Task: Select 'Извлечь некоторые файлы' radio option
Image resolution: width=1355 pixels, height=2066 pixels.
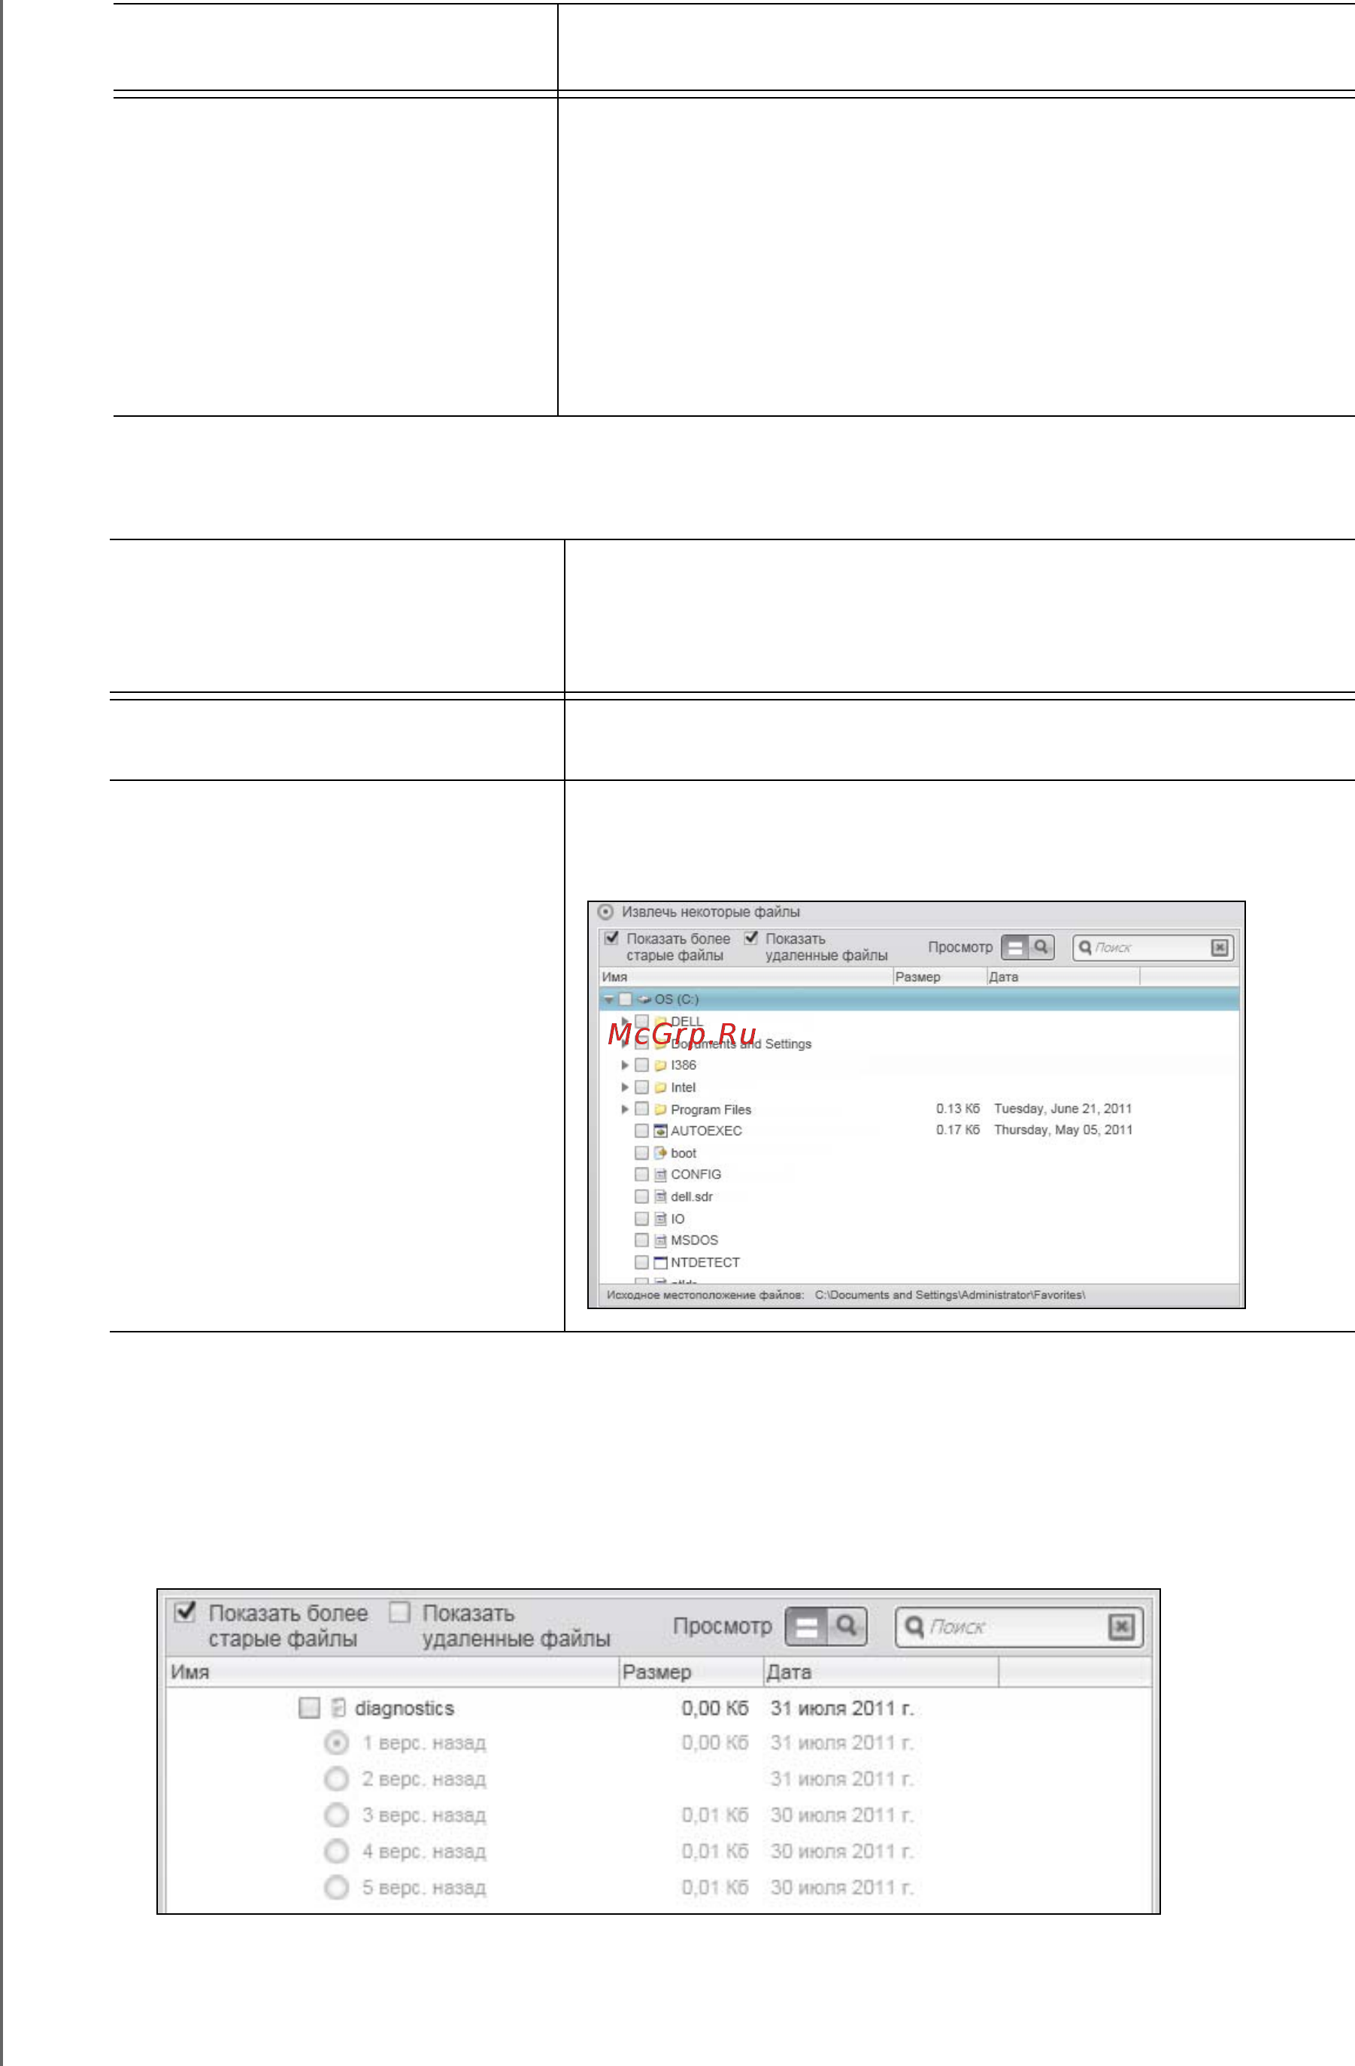Action: click(605, 913)
